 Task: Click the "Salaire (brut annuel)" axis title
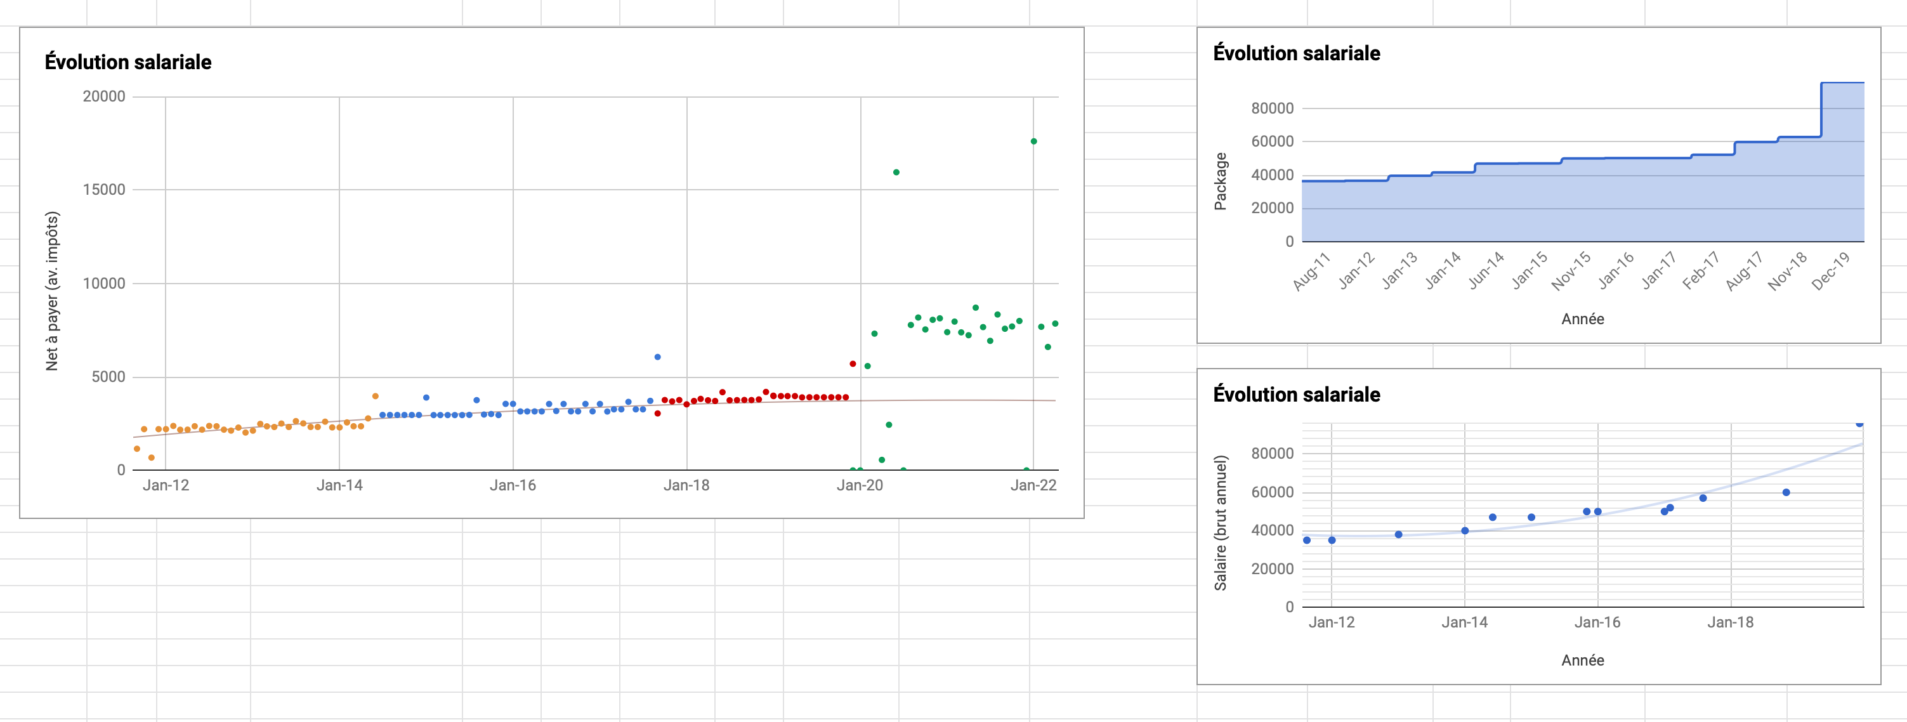1221,523
